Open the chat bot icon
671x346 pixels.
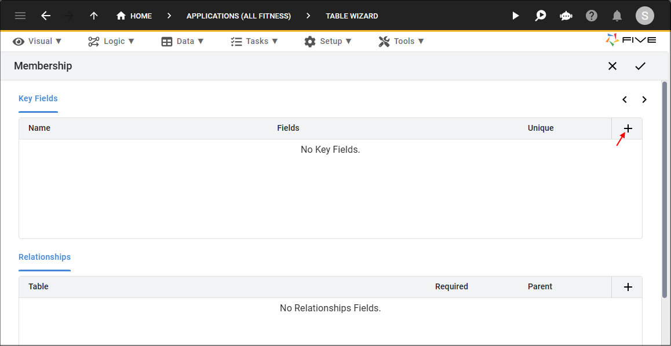coord(566,16)
